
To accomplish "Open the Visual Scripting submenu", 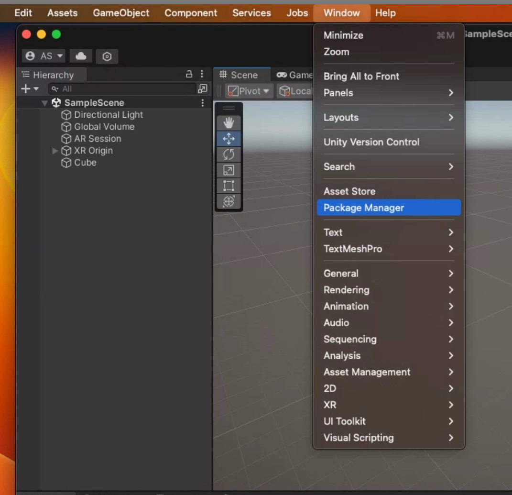I will point(389,438).
